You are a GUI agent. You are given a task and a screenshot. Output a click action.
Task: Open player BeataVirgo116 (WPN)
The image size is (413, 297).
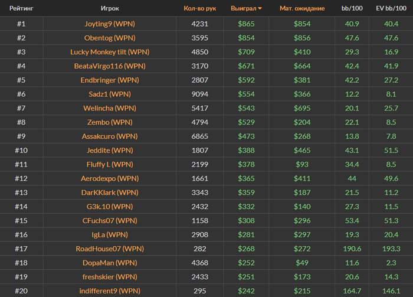pyautogui.click(x=110, y=66)
